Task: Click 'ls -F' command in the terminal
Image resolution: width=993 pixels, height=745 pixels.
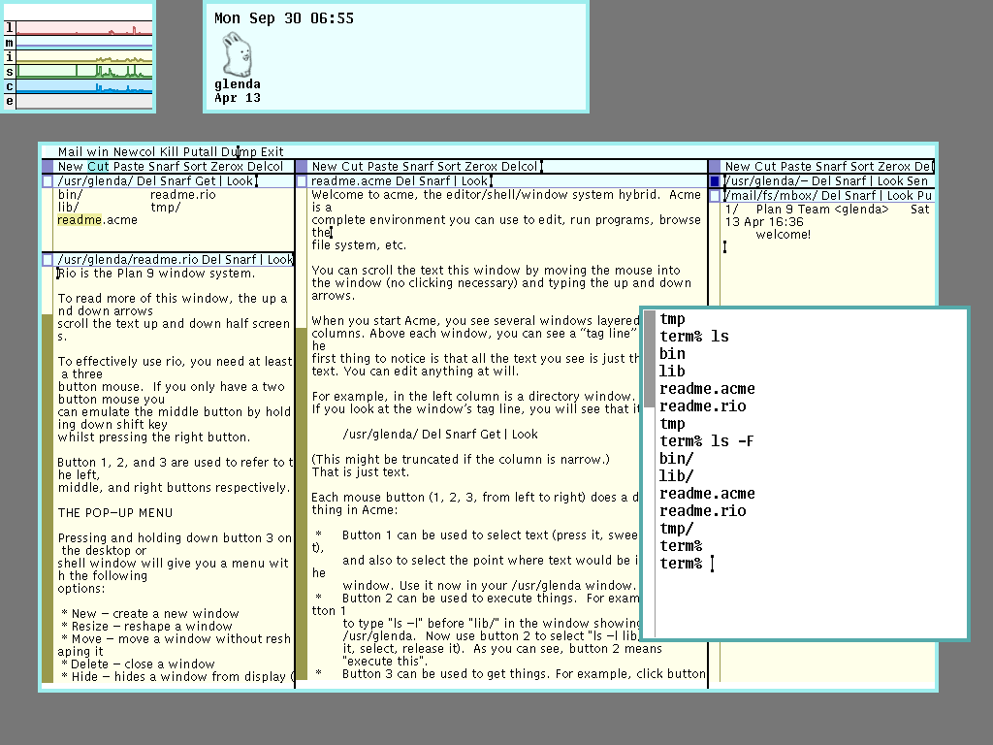Action: click(x=732, y=441)
